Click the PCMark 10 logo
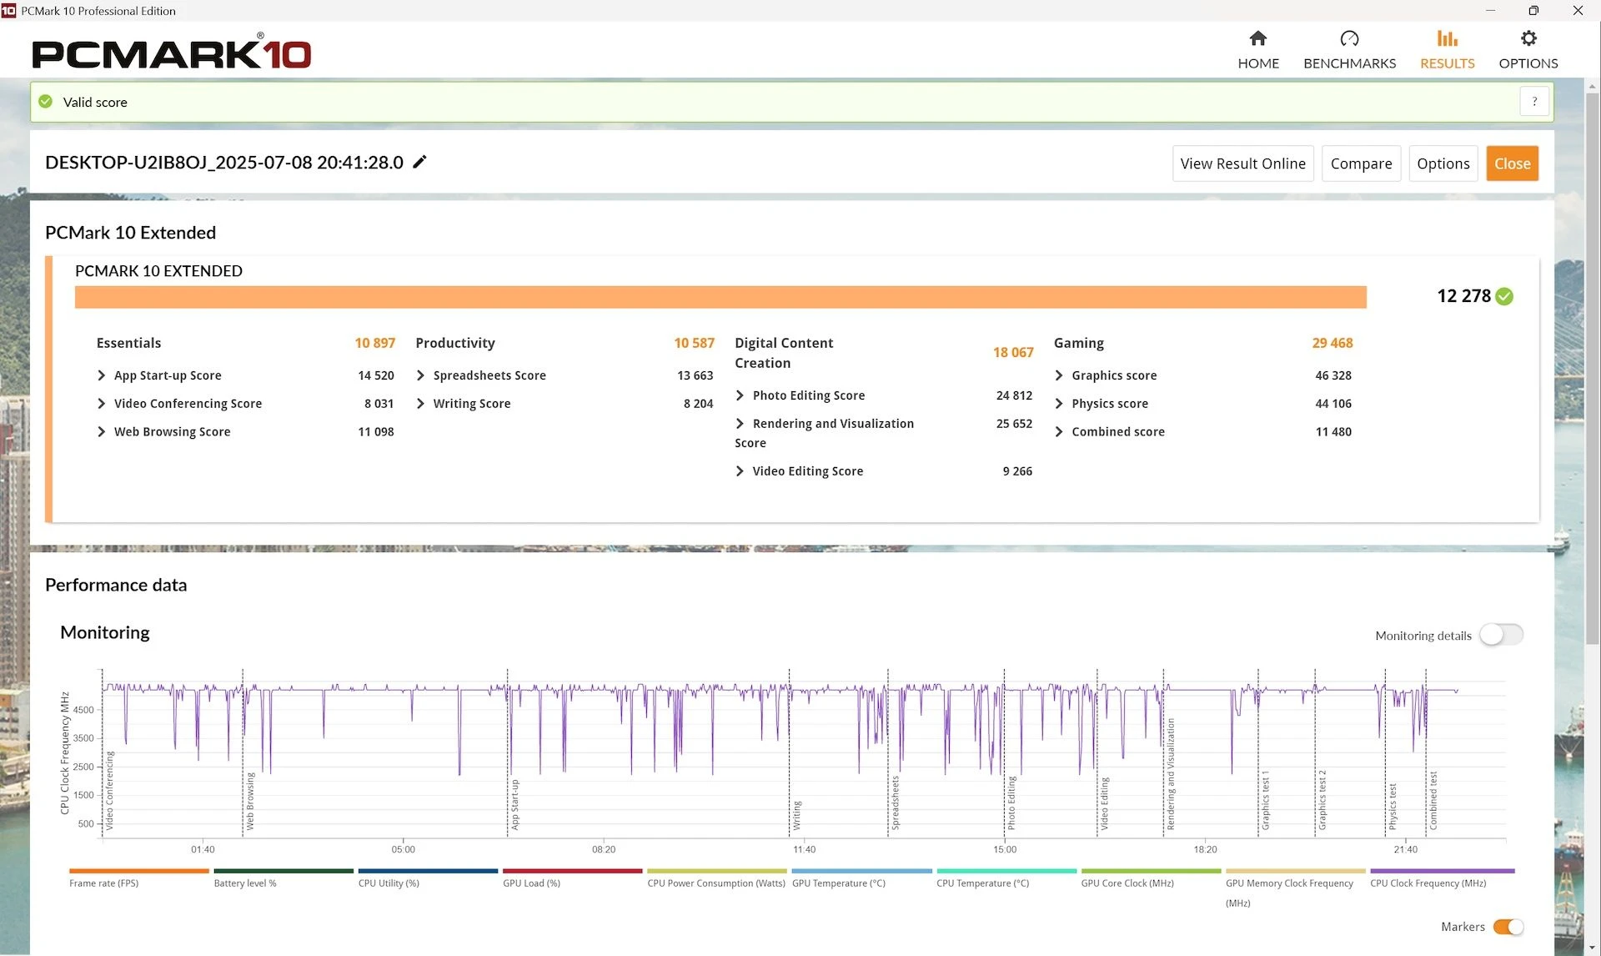The image size is (1601, 956). pos(171,53)
